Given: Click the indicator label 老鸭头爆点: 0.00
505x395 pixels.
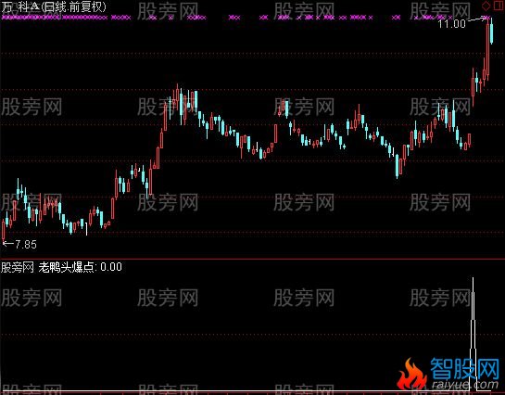Looking at the screenshot, I should [x=81, y=267].
